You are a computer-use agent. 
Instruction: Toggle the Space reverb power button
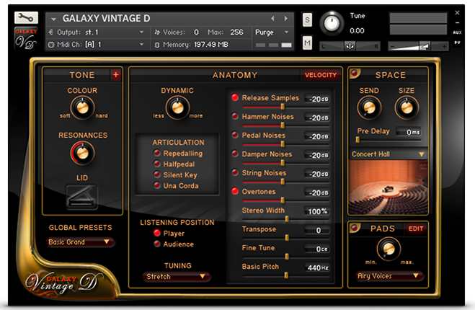355,74
